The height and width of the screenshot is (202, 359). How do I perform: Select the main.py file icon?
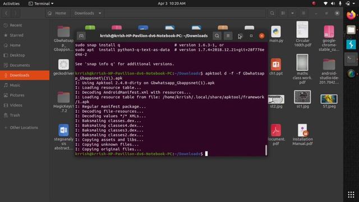click(276, 31)
